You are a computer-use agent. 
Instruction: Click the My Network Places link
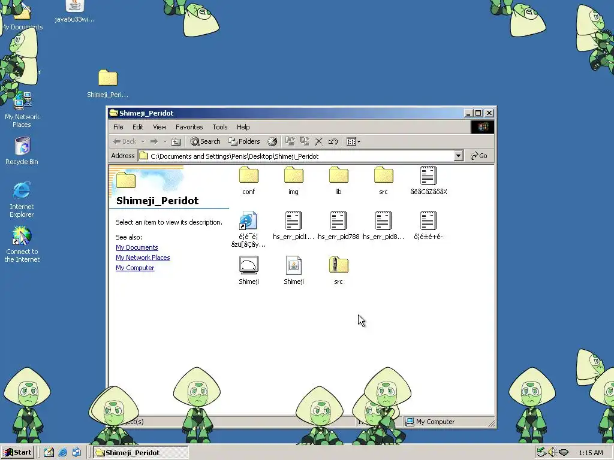(x=143, y=258)
